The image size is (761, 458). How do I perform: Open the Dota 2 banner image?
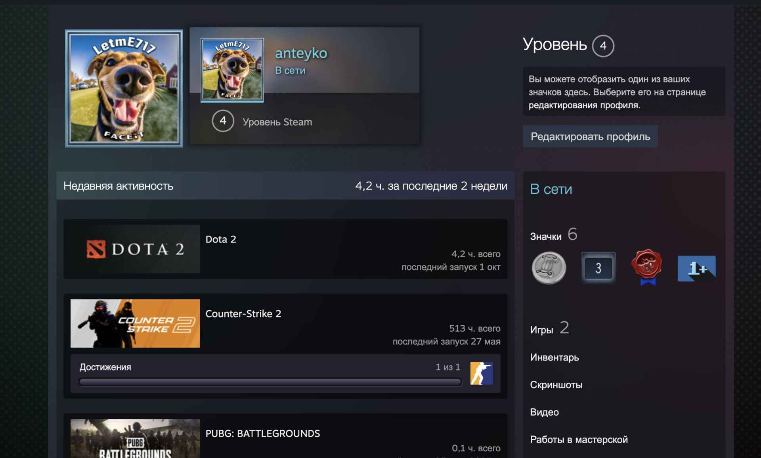pos(135,249)
